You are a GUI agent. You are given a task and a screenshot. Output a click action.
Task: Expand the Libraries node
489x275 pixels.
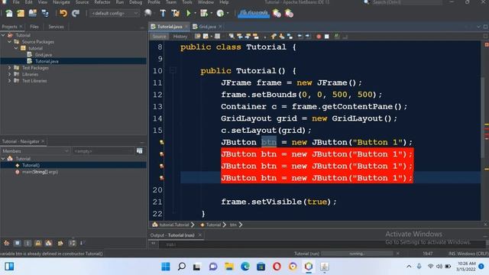coord(10,74)
